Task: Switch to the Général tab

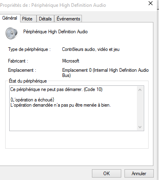Action: click(10, 18)
